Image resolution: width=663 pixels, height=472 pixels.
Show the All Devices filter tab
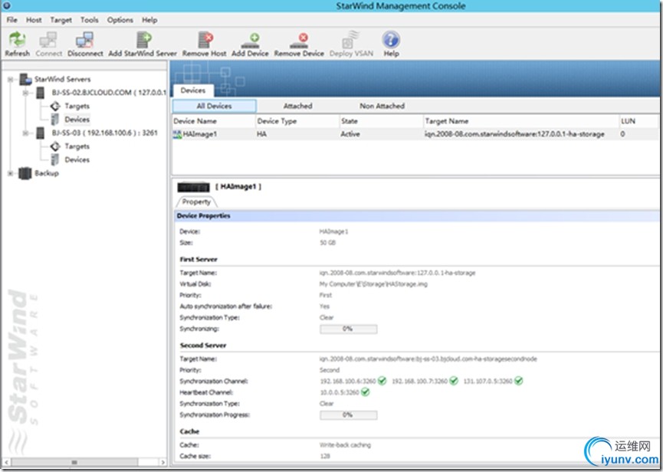(x=215, y=106)
